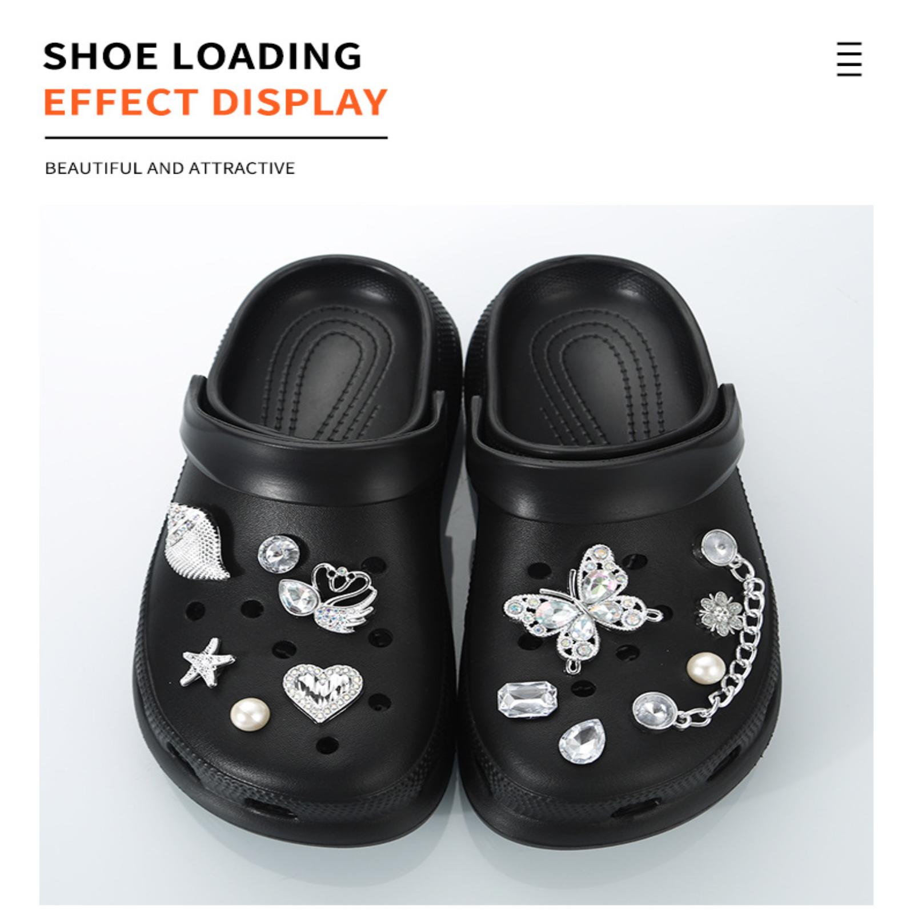The height and width of the screenshot is (914, 914).
Task: Select the crystal heart charm
Action: pyautogui.click(x=323, y=692)
